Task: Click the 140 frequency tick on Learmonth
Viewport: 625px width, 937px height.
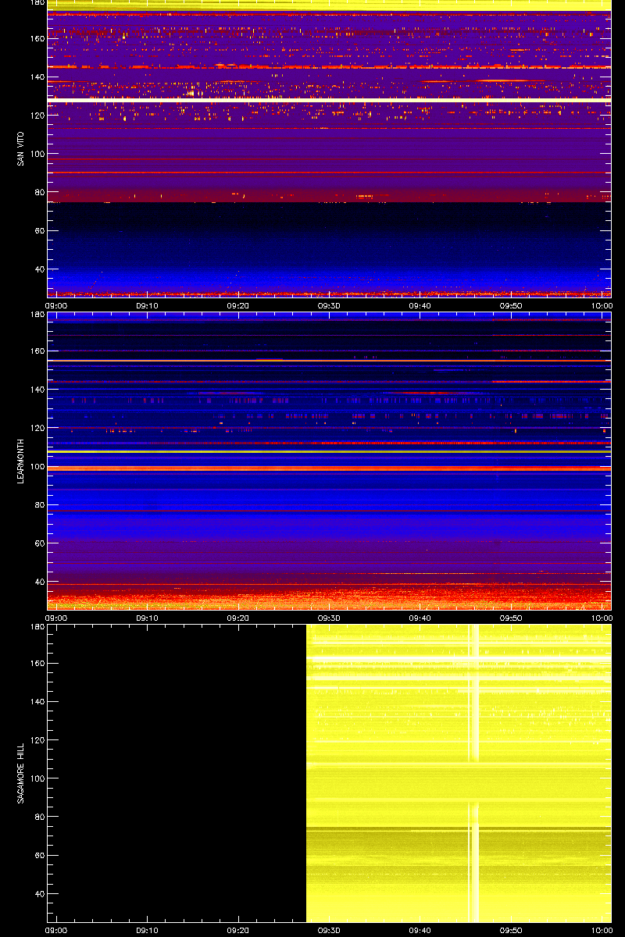Action: (37, 390)
